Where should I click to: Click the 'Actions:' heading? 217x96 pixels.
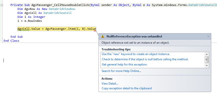pos(107,78)
